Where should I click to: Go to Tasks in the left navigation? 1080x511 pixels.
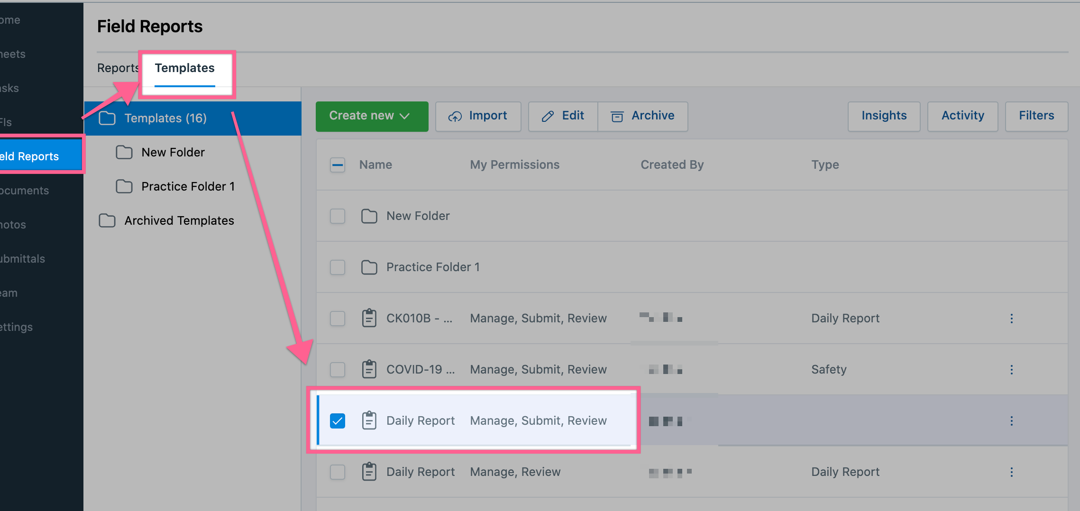click(9, 88)
